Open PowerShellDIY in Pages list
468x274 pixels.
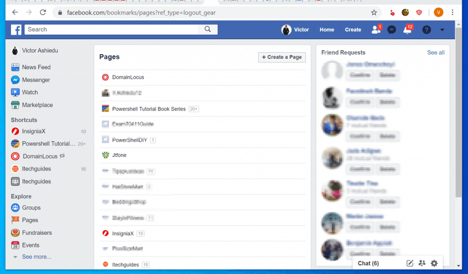click(129, 140)
